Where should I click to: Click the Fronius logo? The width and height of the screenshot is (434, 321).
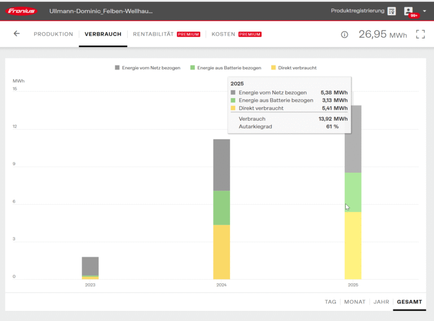point(22,11)
